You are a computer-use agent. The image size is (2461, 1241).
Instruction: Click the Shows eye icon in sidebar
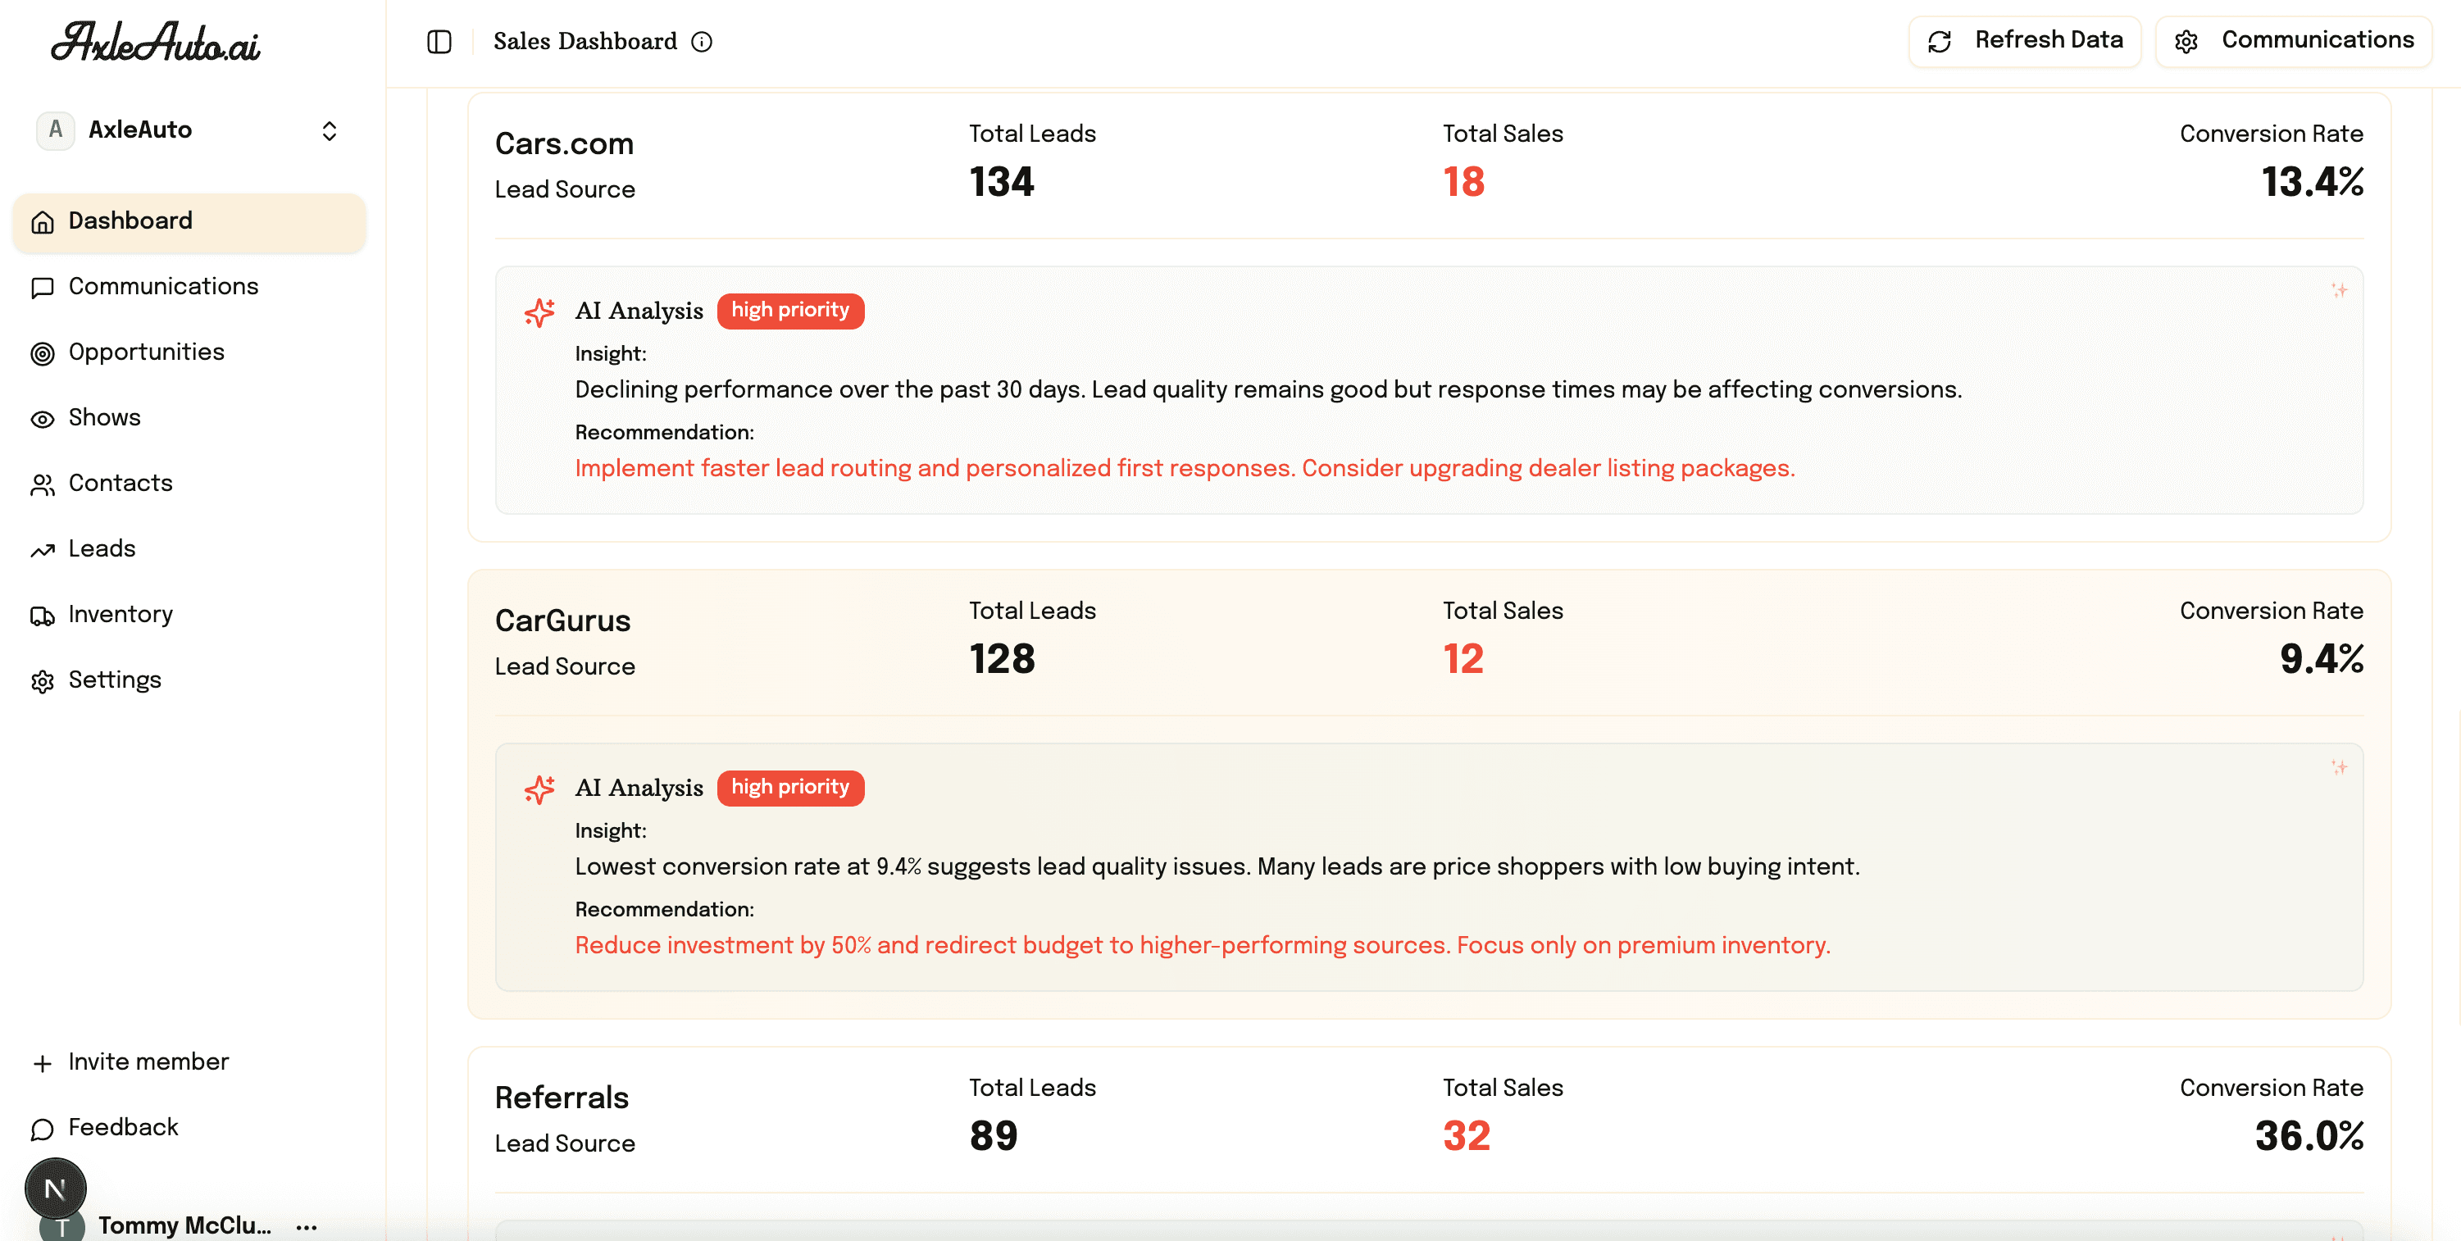point(42,418)
